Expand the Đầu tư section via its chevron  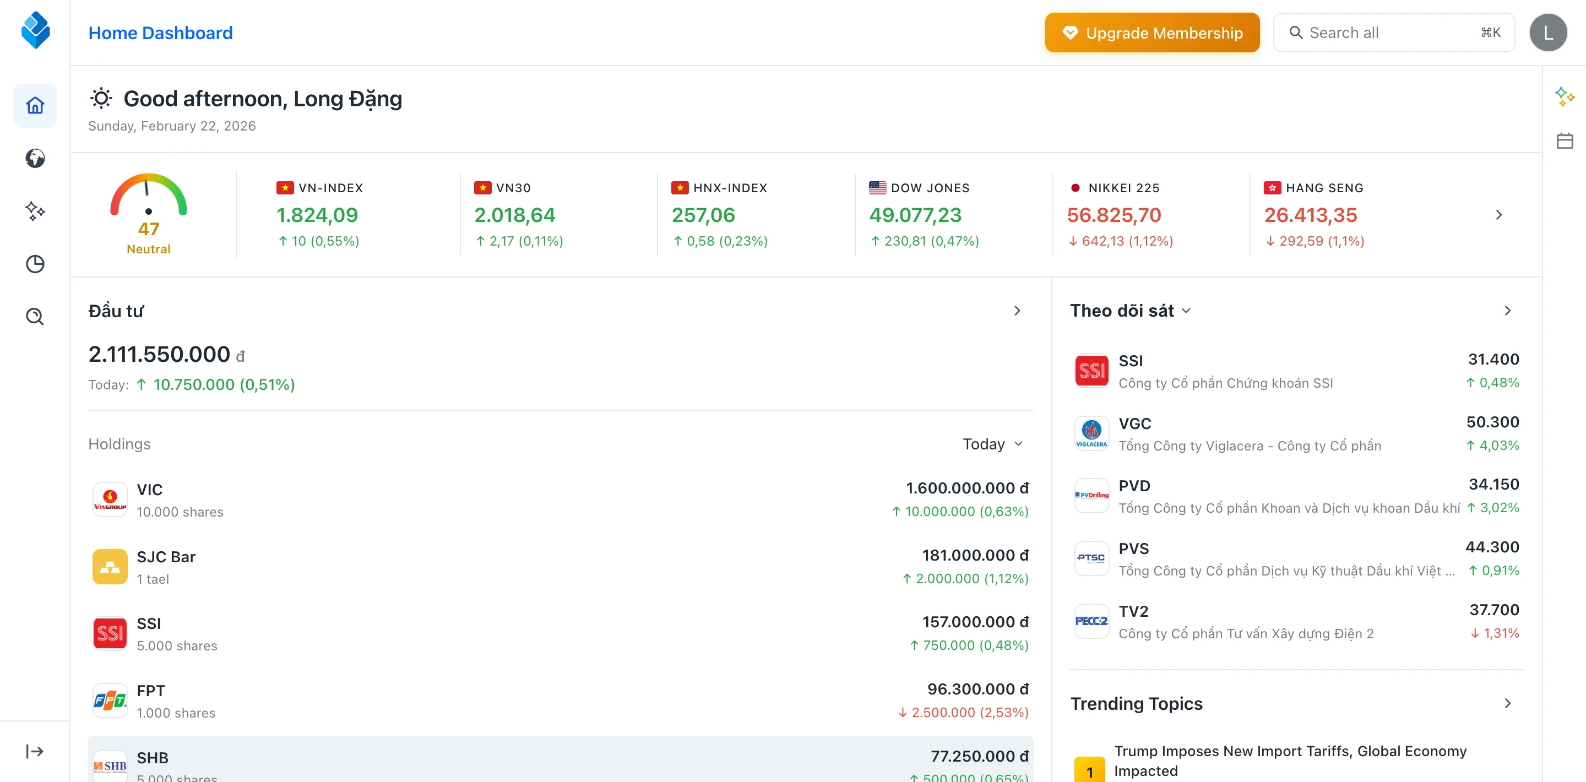coord(1017,311)
